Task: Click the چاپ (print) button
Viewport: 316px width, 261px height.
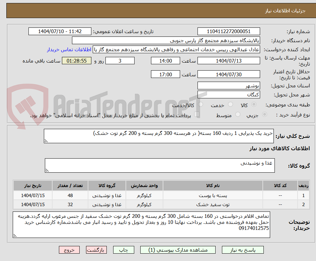Action: 124,250
